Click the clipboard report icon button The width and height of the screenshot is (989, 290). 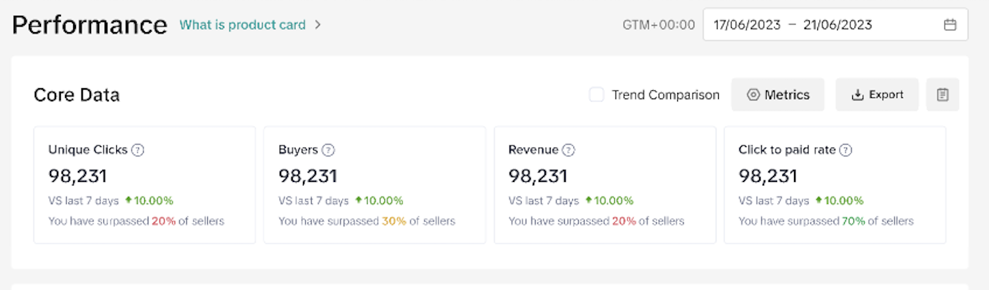point(942,94)
